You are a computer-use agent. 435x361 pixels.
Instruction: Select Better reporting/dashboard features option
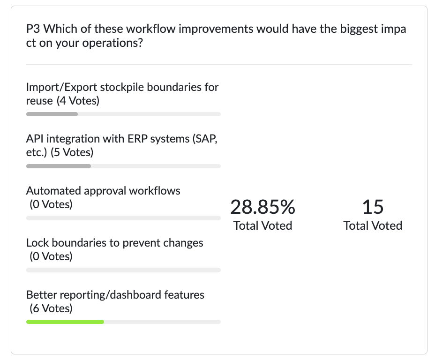[x=115, y=295]
